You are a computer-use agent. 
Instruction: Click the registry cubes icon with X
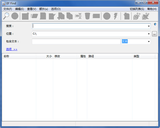(x=145, y=16)
